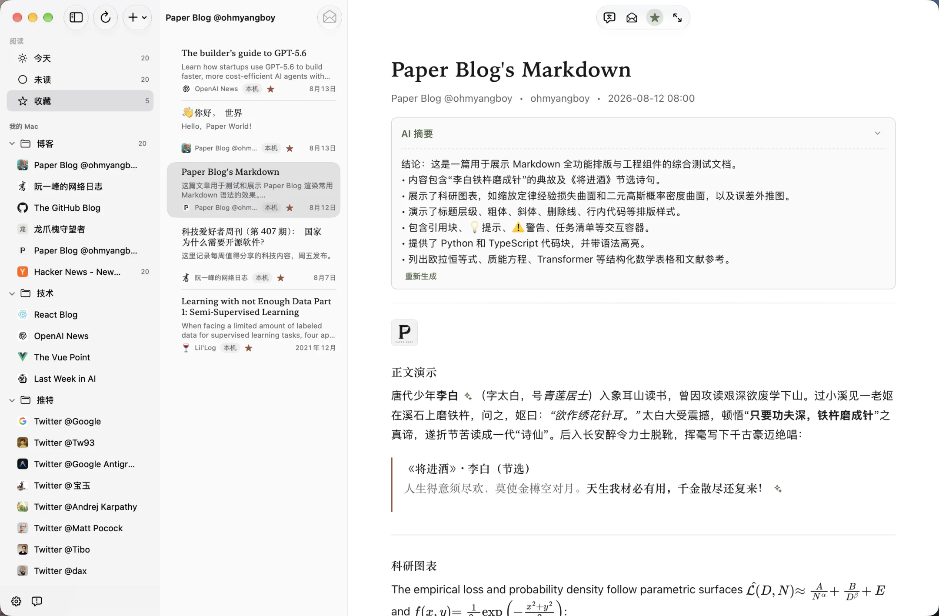Open Twitter @Google feed

tap(80, 421)
